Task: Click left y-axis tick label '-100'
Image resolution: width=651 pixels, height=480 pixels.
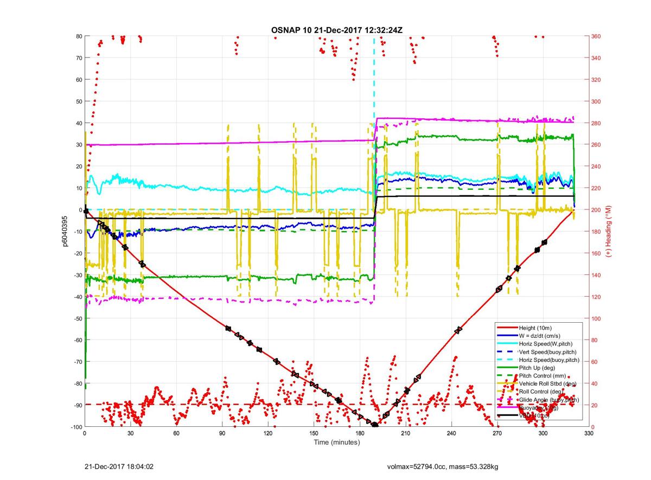Action: coord(75,427)
